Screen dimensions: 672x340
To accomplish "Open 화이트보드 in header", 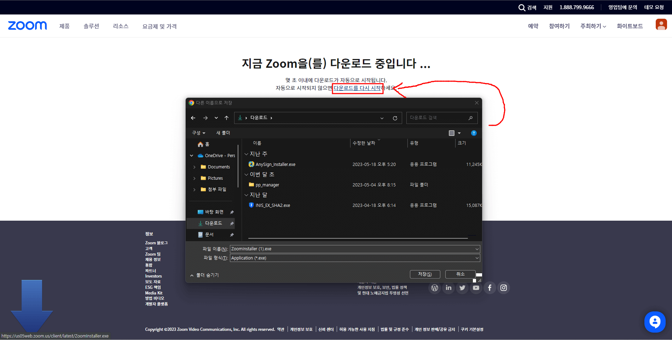I will pyautogui.click(x=630, y=26).
